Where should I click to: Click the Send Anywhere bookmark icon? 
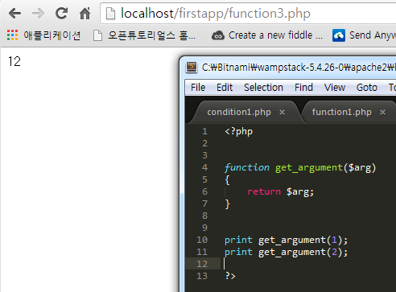pos(339,35)
